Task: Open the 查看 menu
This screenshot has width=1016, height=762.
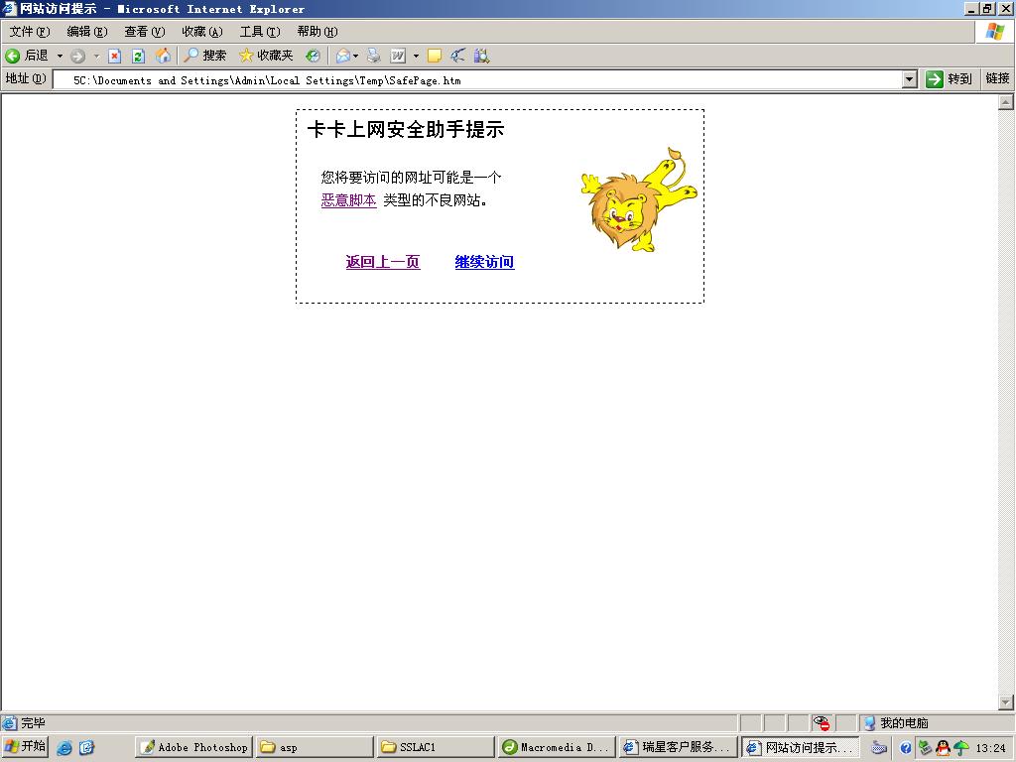Action: 144,32
